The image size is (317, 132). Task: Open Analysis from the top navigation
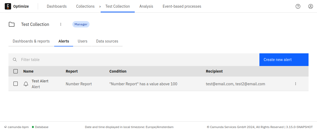coord(146,6)
